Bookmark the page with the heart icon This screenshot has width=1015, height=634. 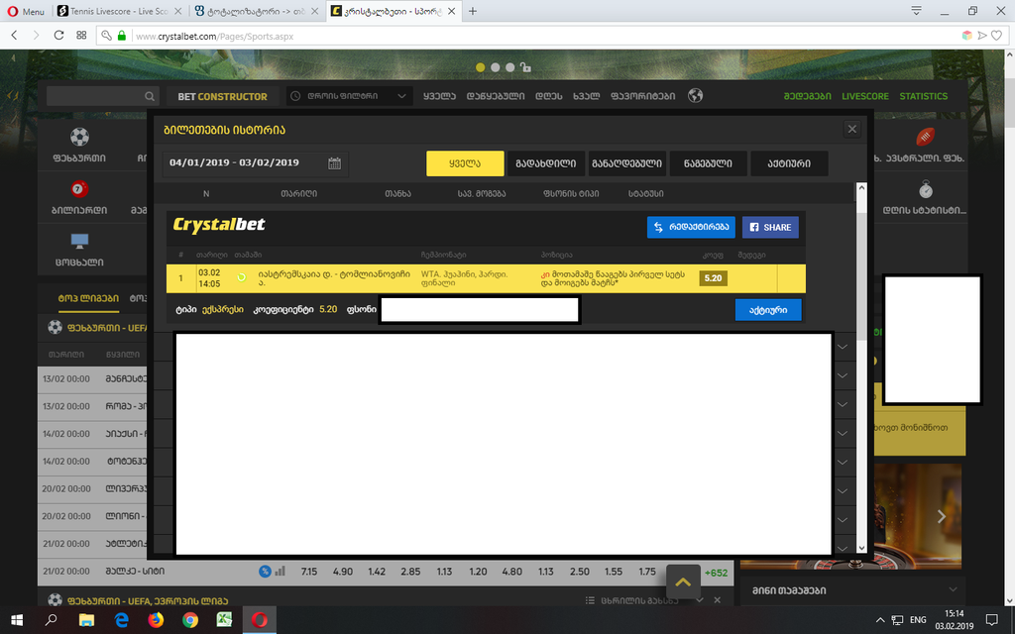tap(997, 36)
